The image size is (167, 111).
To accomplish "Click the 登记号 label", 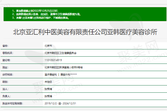I will click(6, 60).
